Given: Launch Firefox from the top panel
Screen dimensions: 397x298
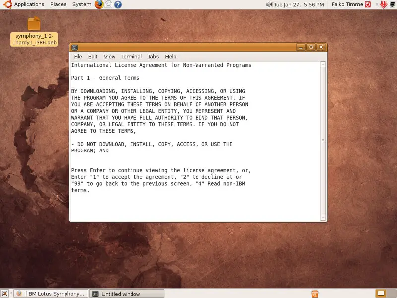Looking at the screenshot, I should pyautogui.click(x=99, y=4).
